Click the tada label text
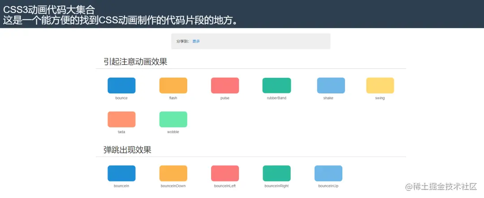 click(x=121, y=132)
